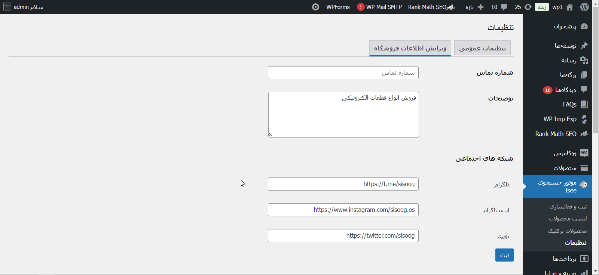
Task: Click the plus icon for new content
Action: [481, 7]
